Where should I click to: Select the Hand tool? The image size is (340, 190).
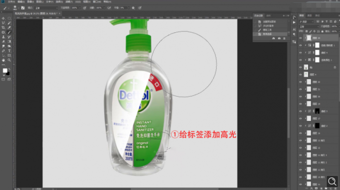[3, 60]
